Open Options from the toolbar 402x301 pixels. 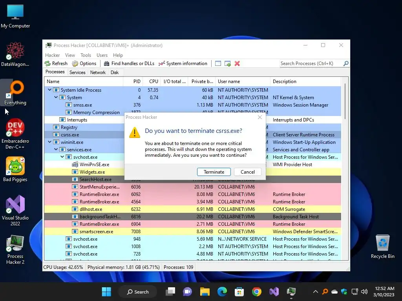84,63
